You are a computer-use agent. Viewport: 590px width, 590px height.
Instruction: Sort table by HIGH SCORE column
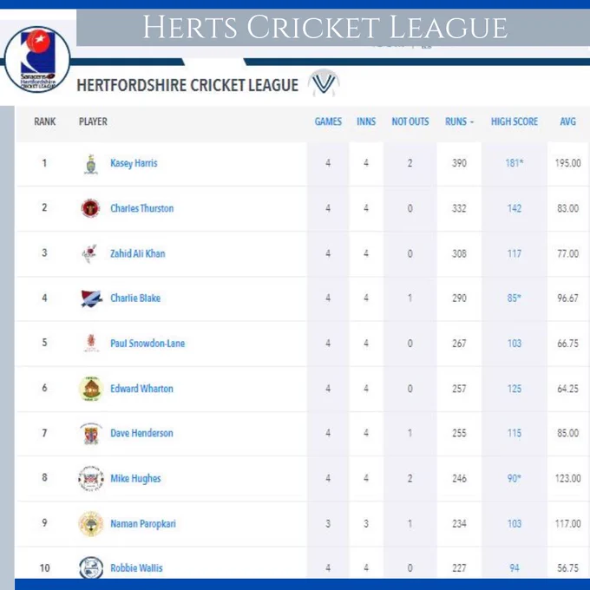coord(515,121)
